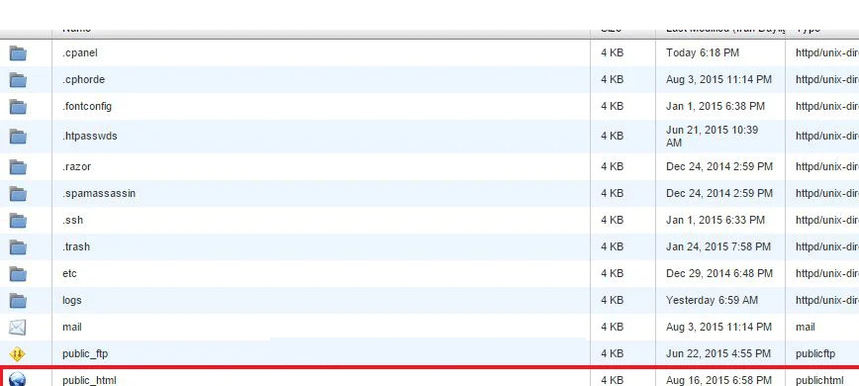Click the .cphorde folder icon
Image resolution: width=859 pixels, height=386 pixels.
click(18, 80)
